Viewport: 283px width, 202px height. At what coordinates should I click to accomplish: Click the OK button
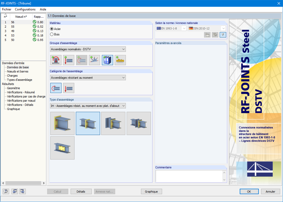[249, 192]
